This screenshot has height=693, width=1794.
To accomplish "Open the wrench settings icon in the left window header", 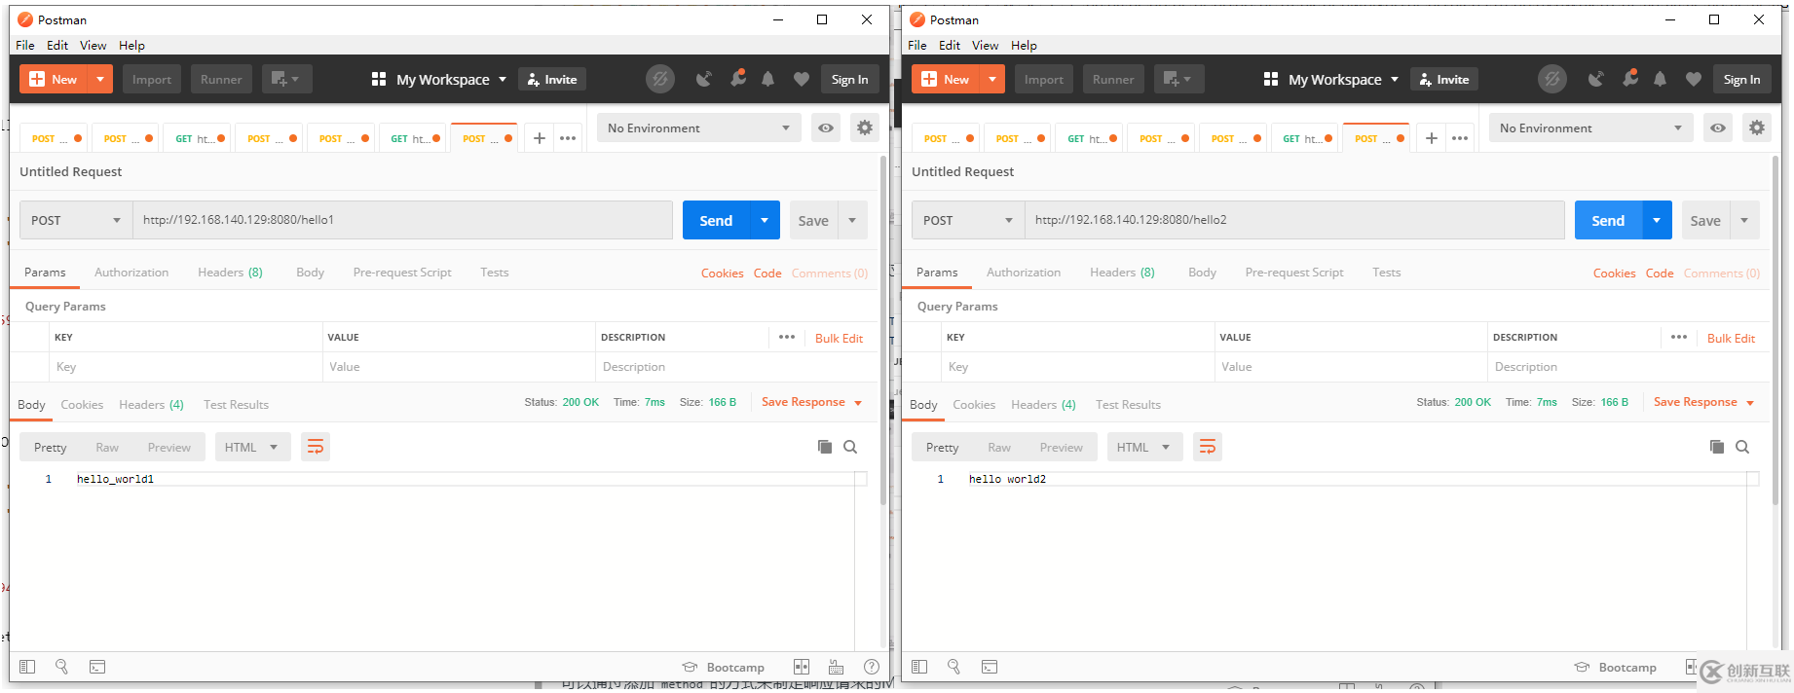I will tap(737, 79).
